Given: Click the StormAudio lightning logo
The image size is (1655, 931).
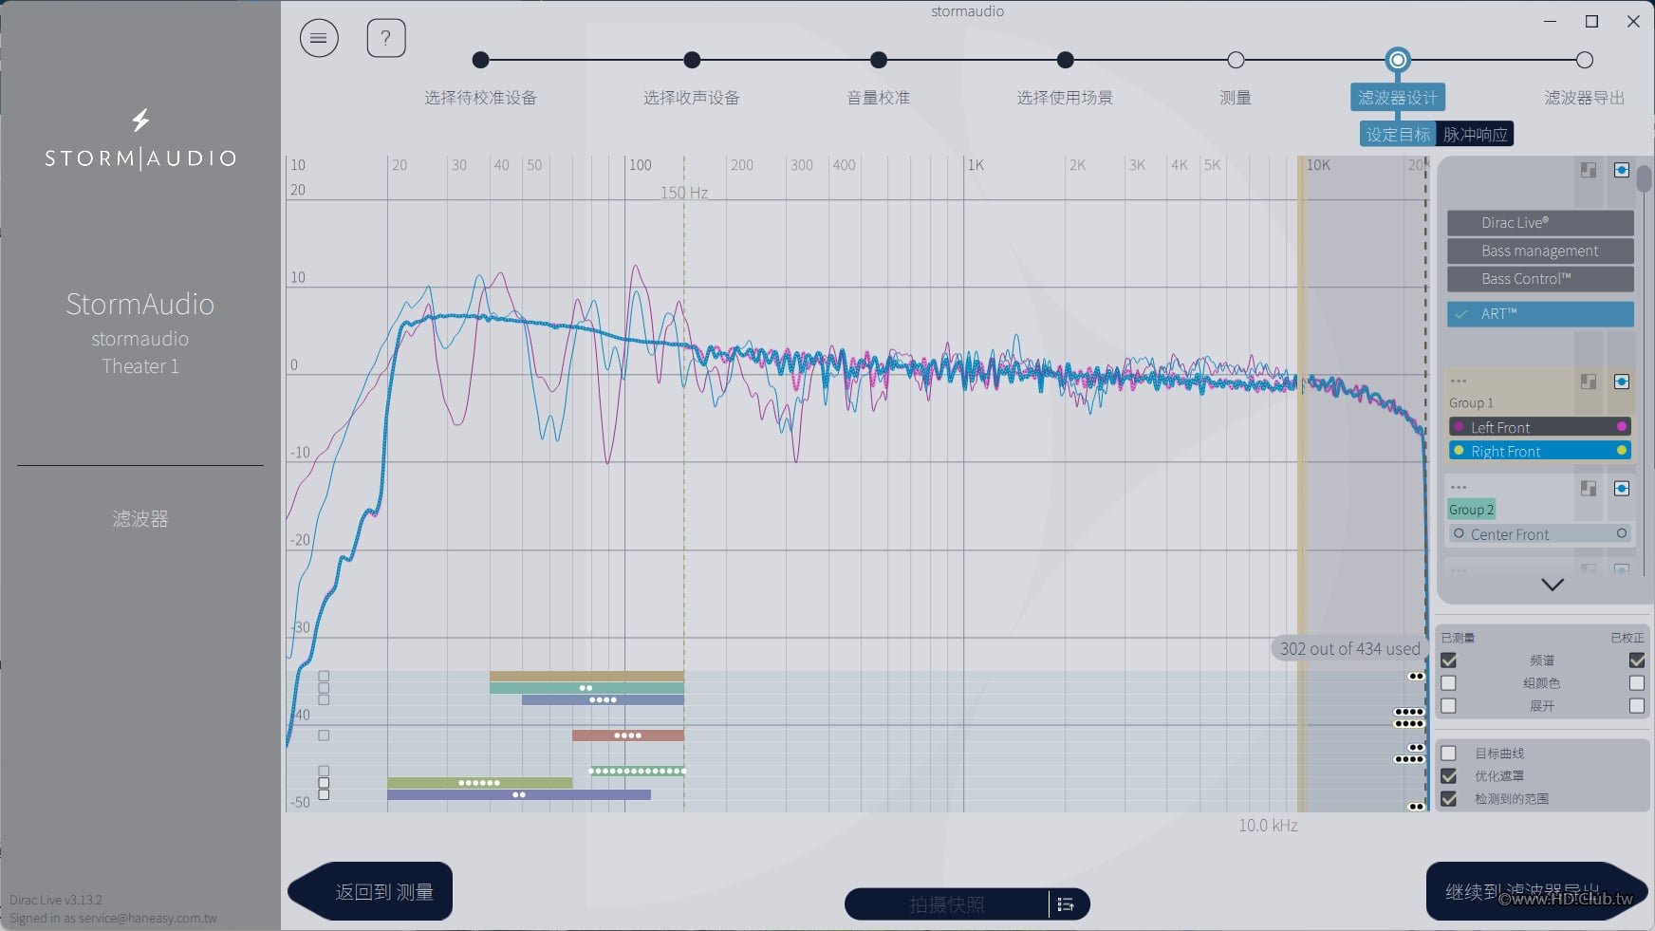Looking at the screenshot, I should click(x=140, y=120).
